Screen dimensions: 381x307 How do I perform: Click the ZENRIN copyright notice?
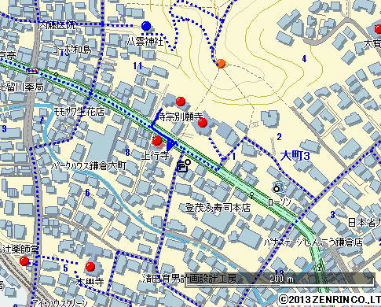point(329,300)
